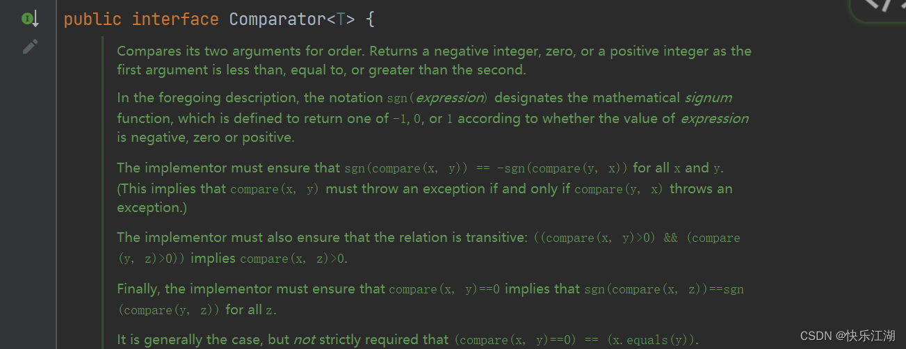906x349 pixels.
Task: Click 'sgn(compare(x, y)) == -sgn(compare(y, x))' snippet
Action: [487, 168]
